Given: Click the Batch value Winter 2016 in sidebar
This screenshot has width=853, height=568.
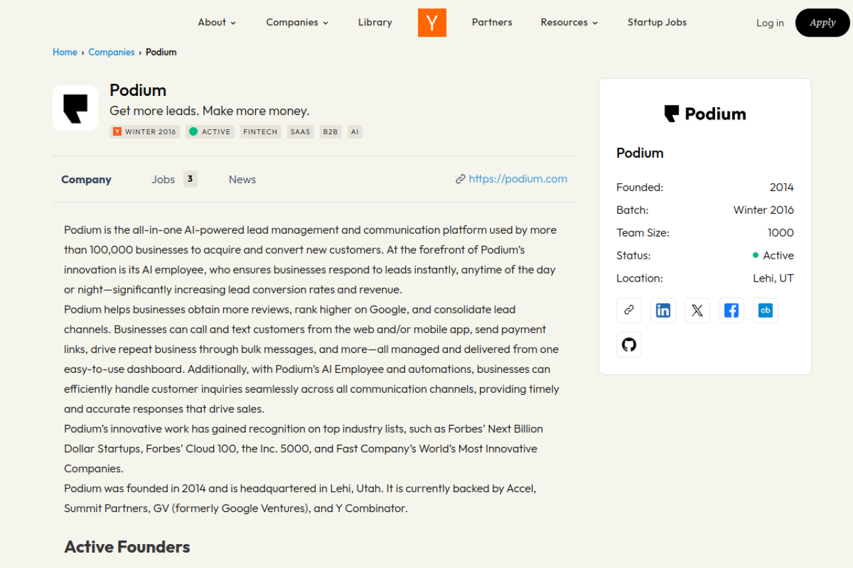Looking at the screenshot, I should 764,210.
